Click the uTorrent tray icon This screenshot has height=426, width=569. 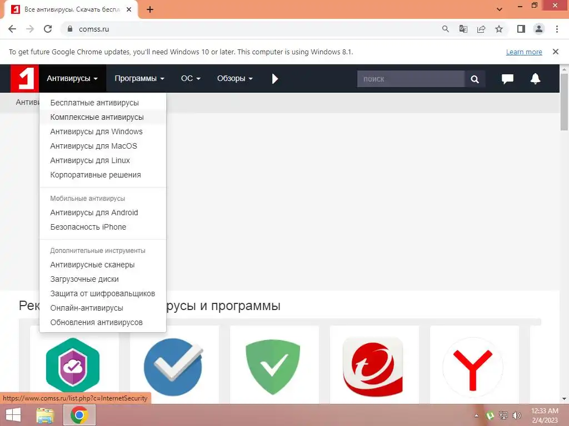click(490, 415)
